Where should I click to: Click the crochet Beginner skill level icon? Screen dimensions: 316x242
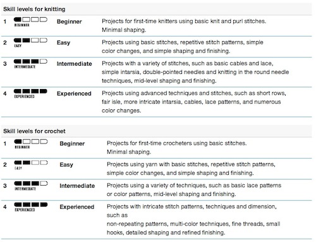[31, 143]
